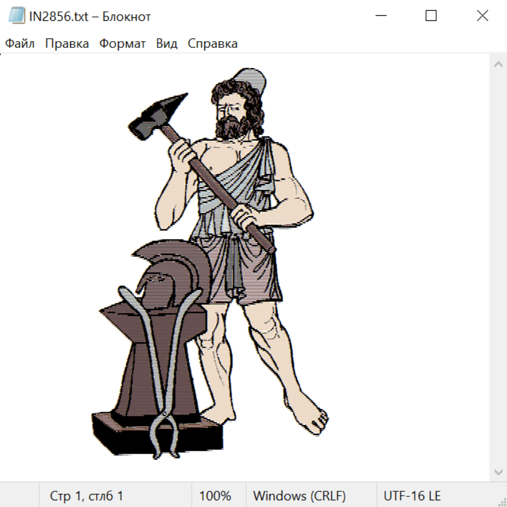Click the Стр 1, стлб 1 status field
Screen dimensions: 507x507
pyautogui.click(x=87, y=496)
